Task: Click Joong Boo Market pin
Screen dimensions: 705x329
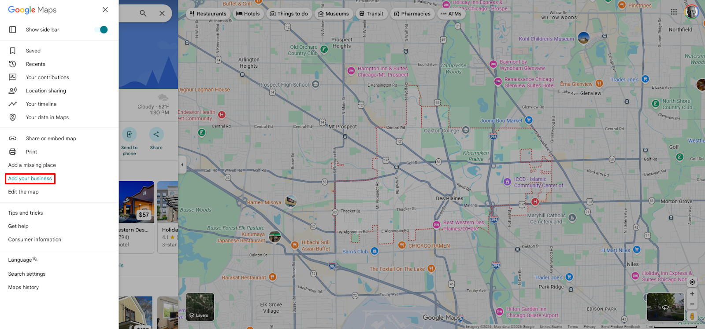Action: click(529, 120)
